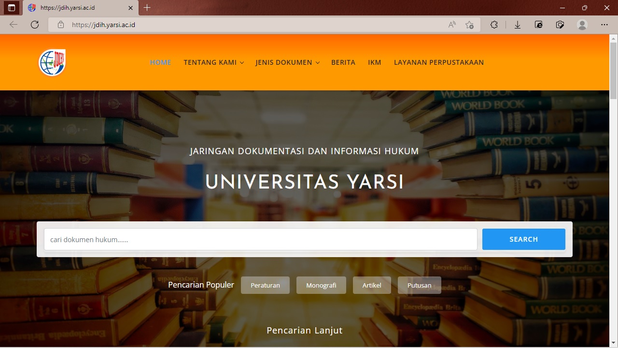618x348 pixels.
Task: Click the cari dokumen hukum search field
Action: point(261,239)
